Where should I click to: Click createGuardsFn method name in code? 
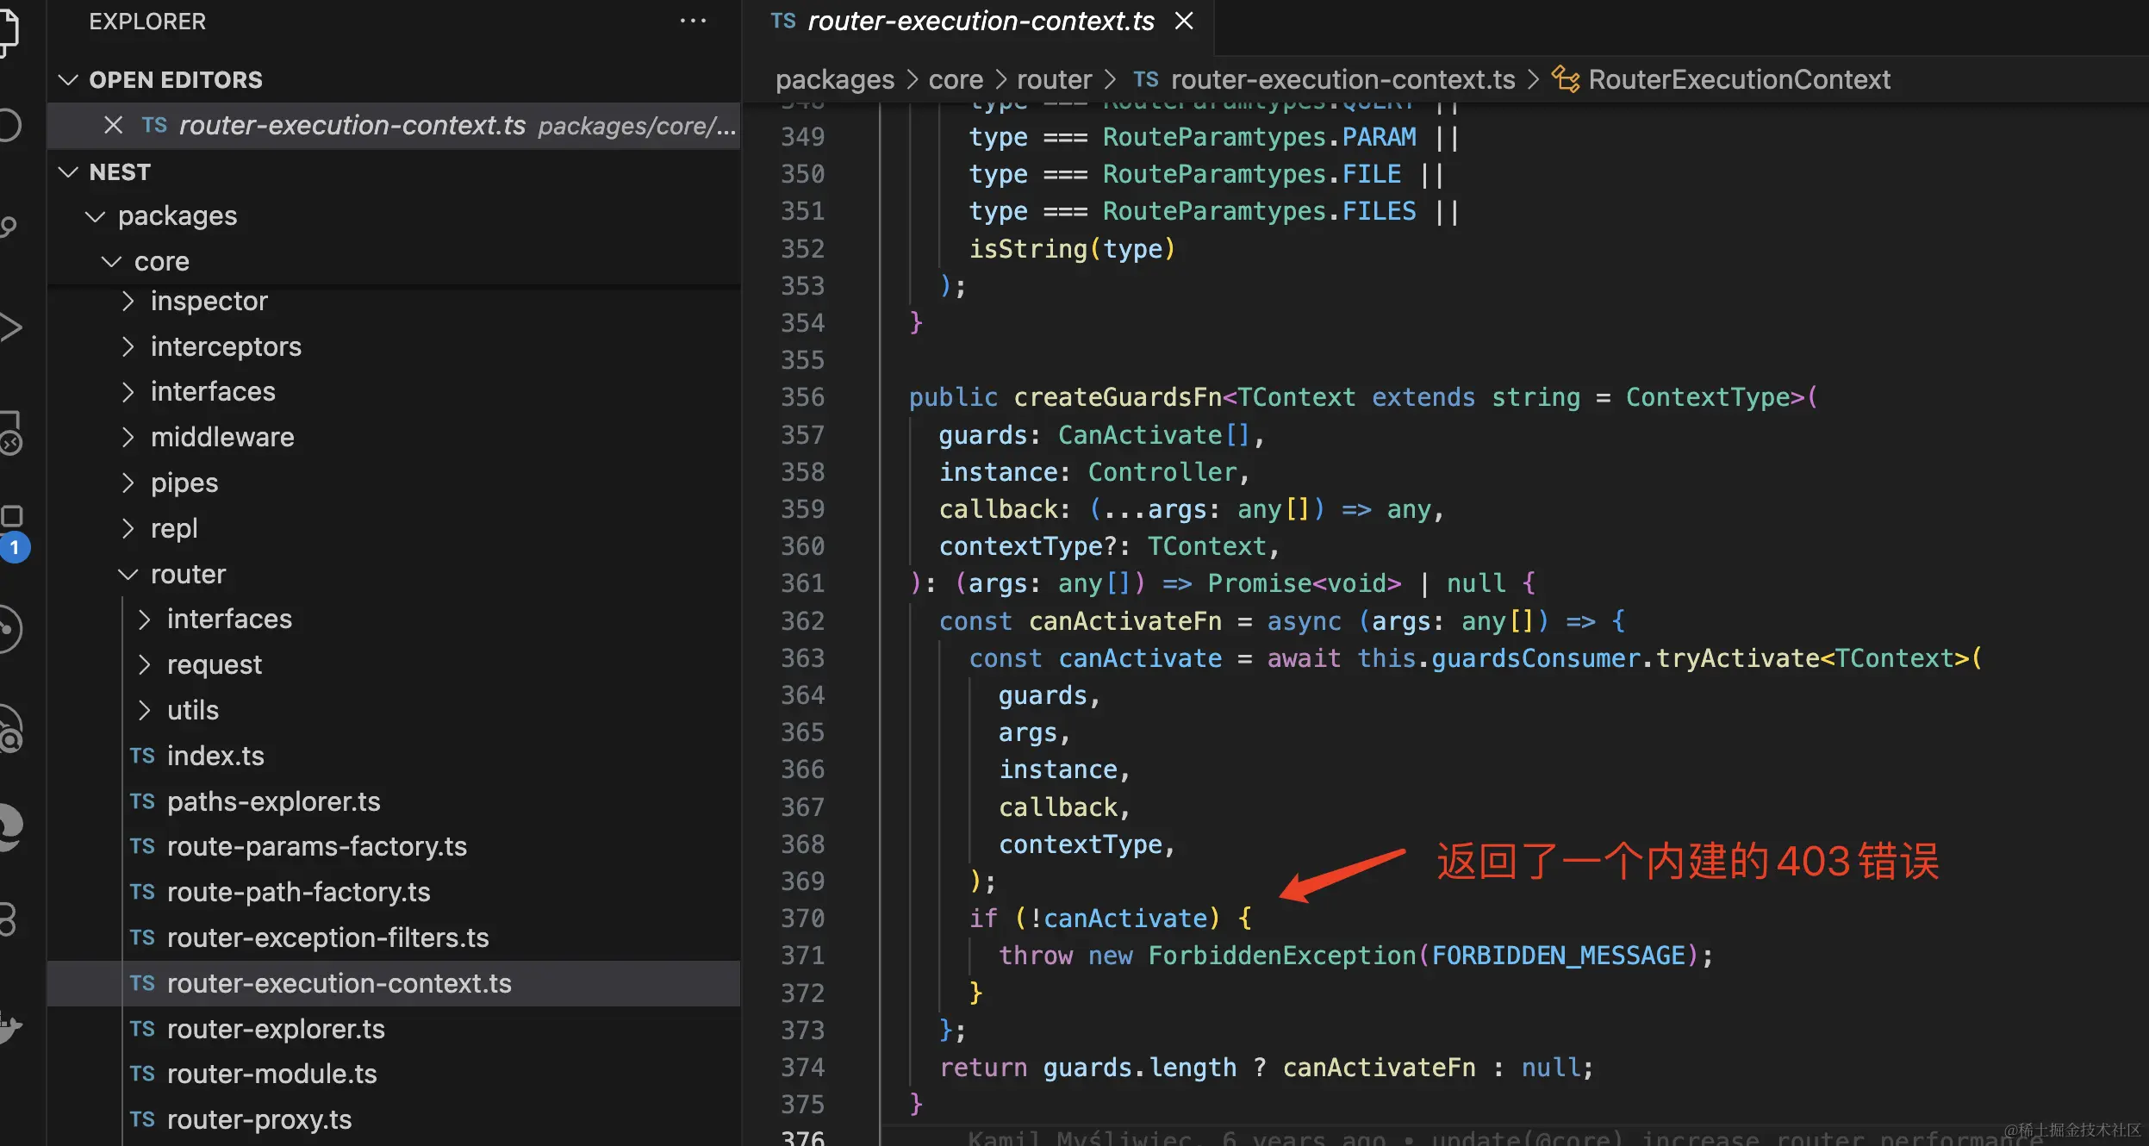1118,397
